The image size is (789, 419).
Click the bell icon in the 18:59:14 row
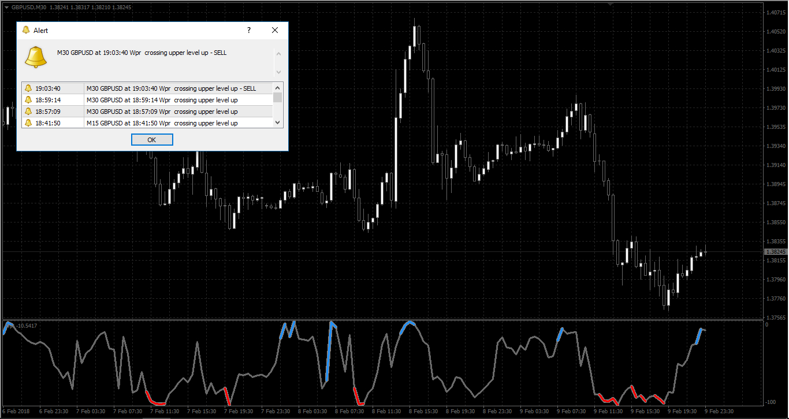pyautogui.click(x=28, y=100)
